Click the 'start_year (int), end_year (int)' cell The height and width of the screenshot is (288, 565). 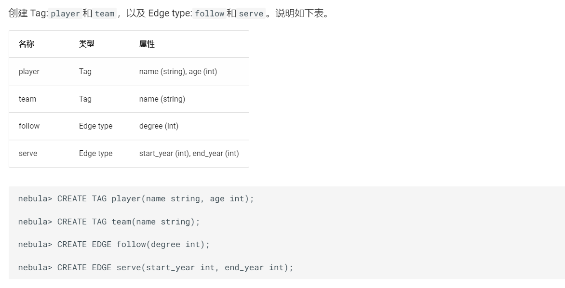coord(189,153)
